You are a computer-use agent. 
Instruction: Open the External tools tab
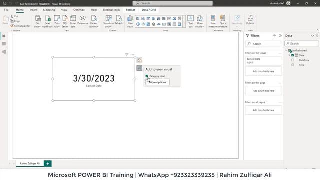pos(111,10)
